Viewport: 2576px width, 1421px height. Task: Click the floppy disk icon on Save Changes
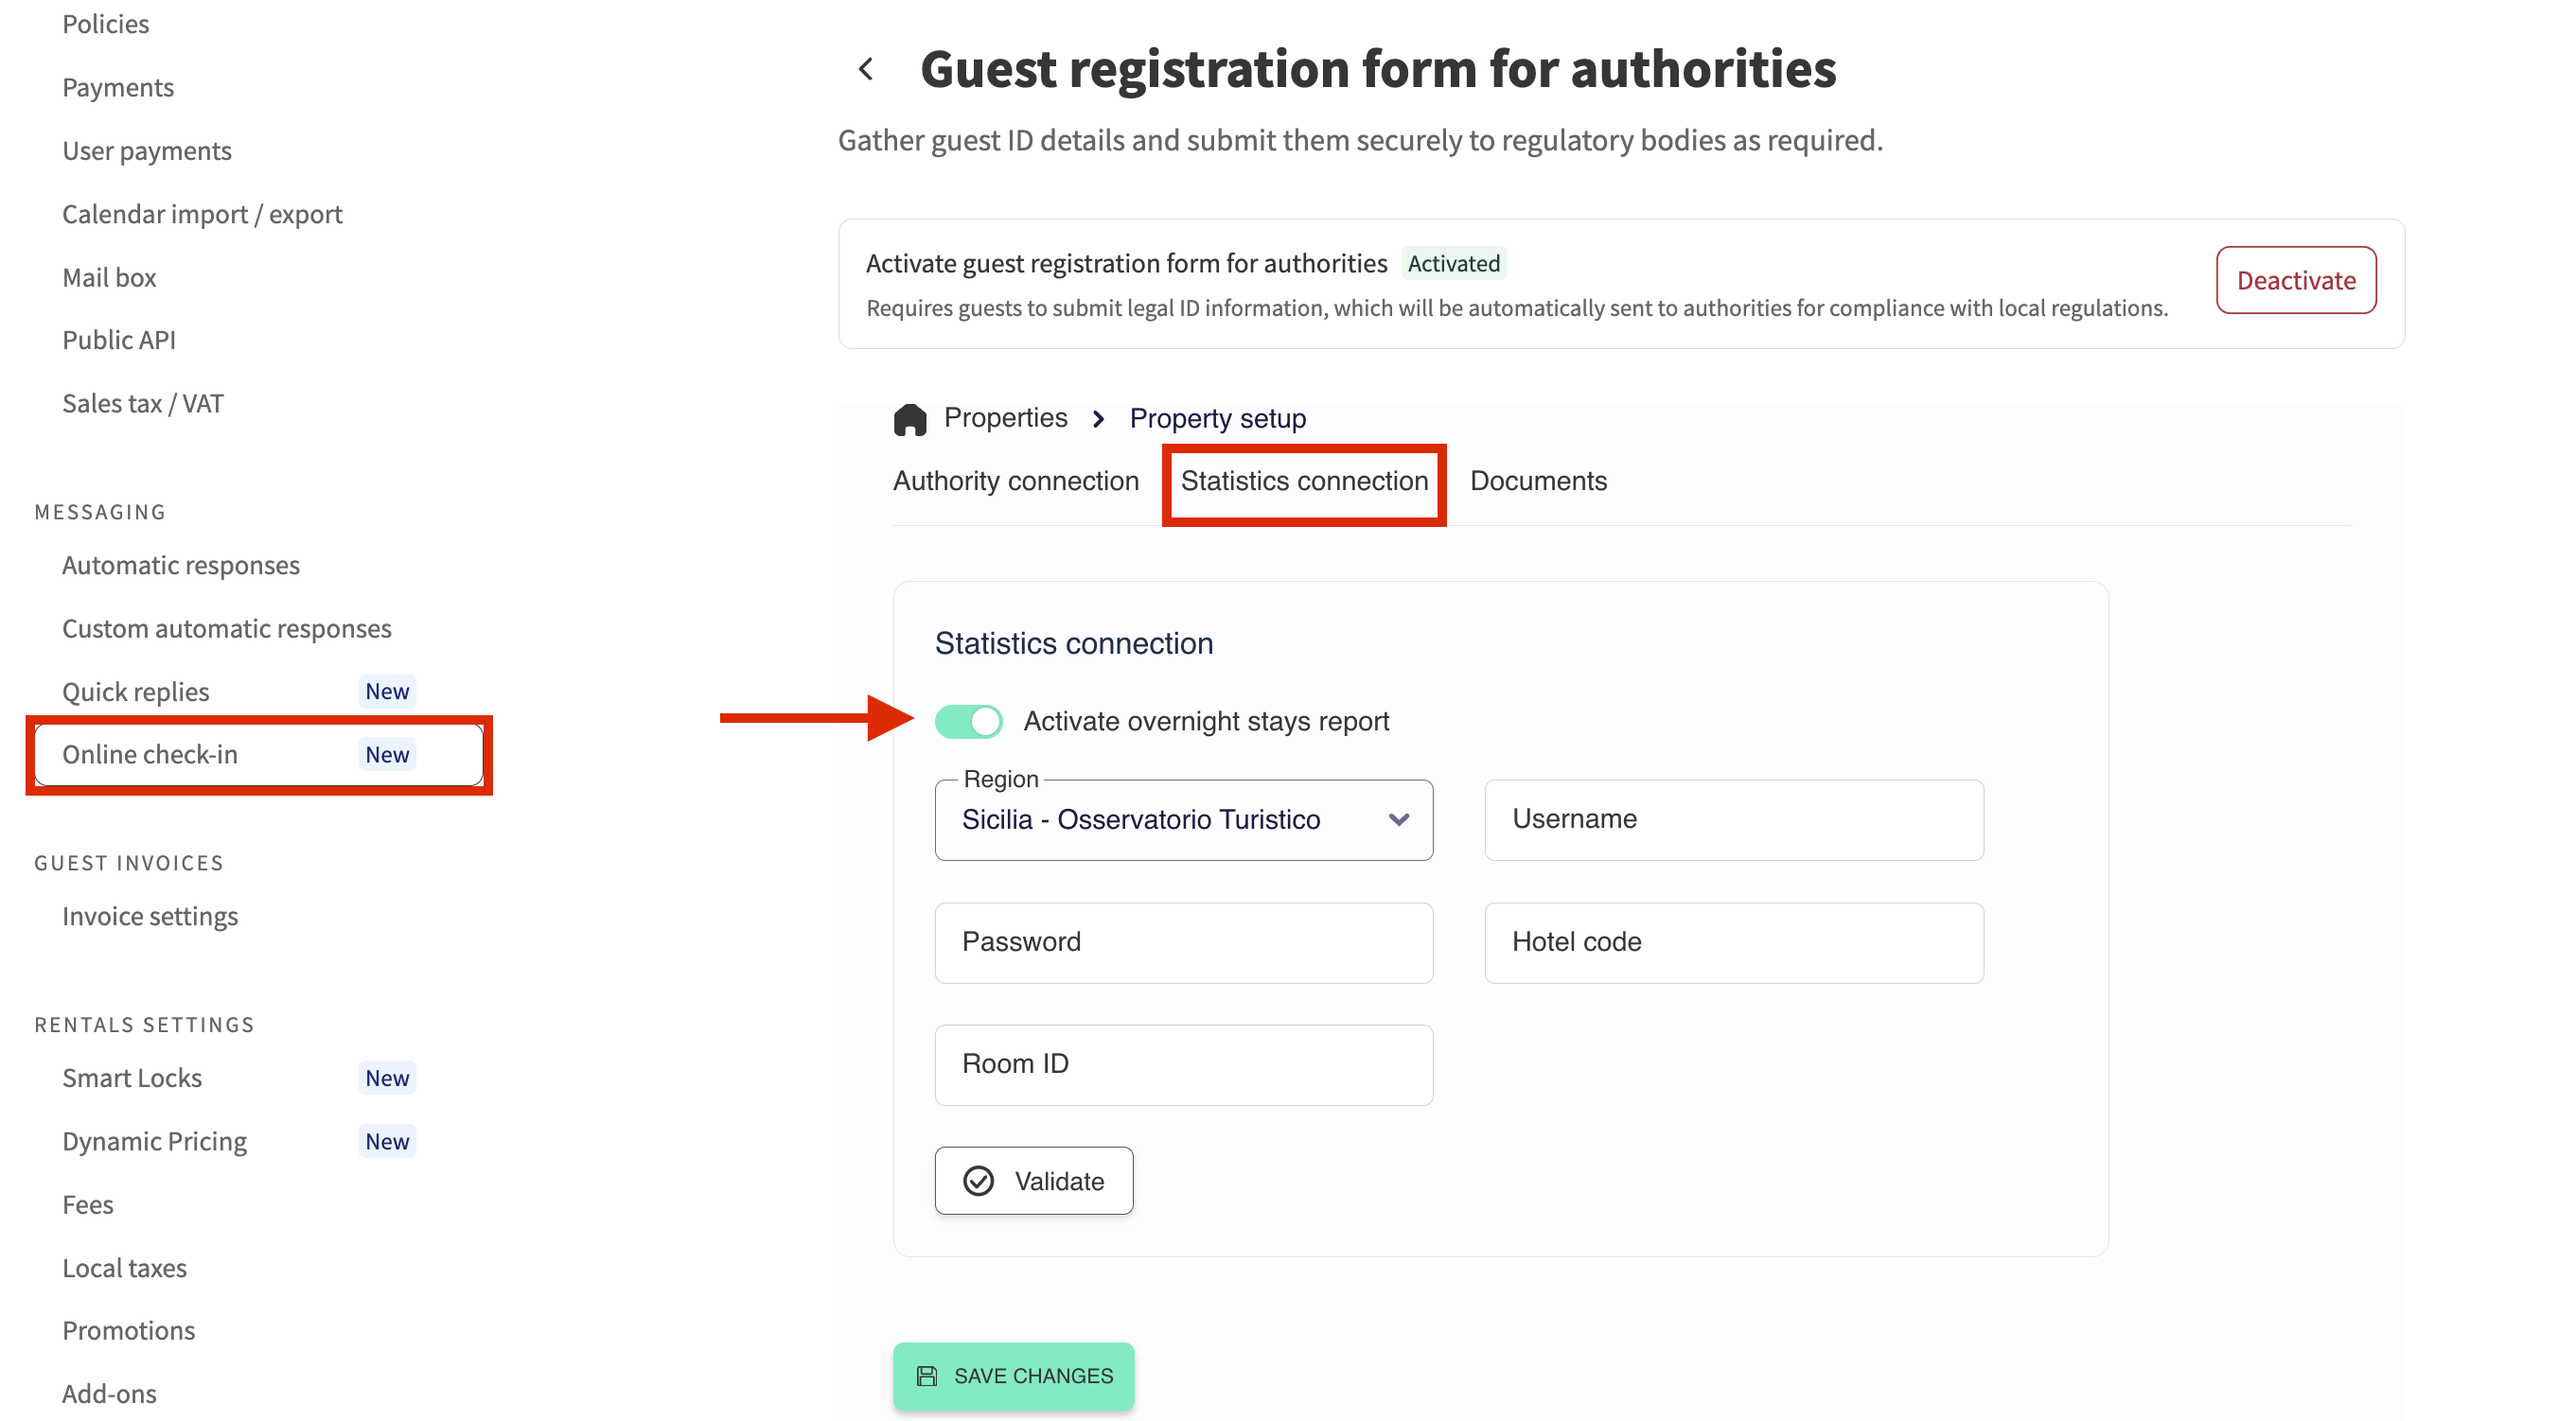tap(927, 1376)
